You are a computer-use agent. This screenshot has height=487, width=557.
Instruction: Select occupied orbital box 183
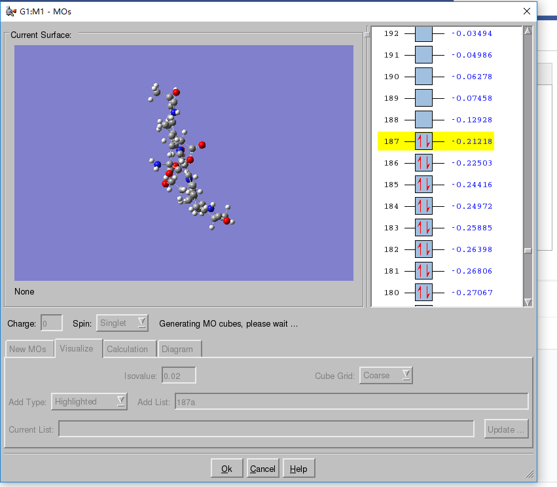click(x=423, y=228)
